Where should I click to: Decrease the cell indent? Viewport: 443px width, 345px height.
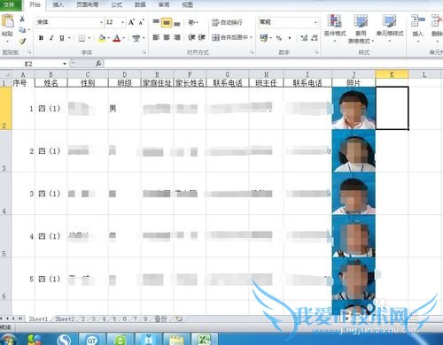tap(192, 37)
